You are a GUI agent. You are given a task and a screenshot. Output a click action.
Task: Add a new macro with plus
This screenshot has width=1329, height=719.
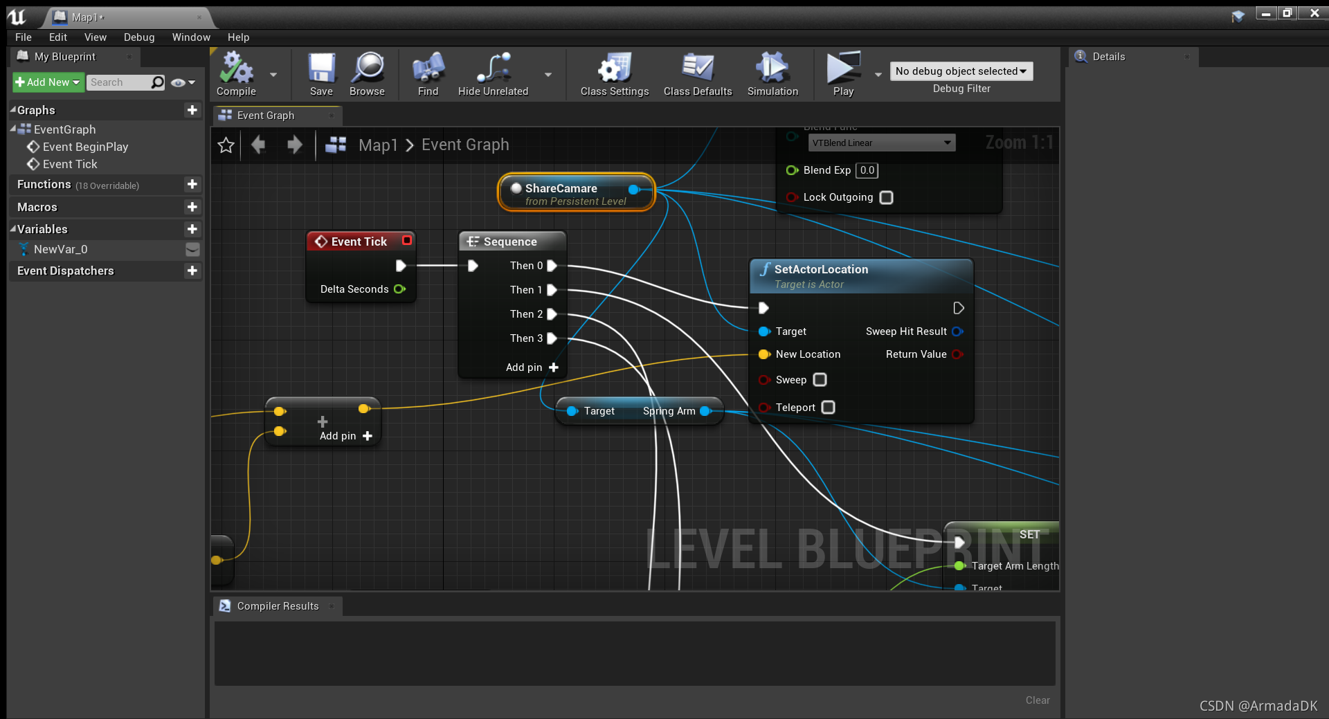point(192,207)
